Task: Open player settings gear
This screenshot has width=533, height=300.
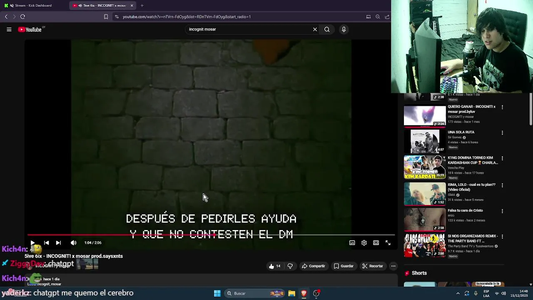Action: pyautogui.click(x=364, y=243)
